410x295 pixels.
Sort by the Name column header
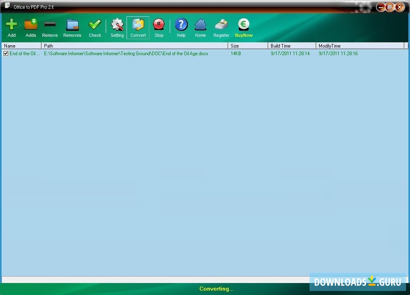22,46
